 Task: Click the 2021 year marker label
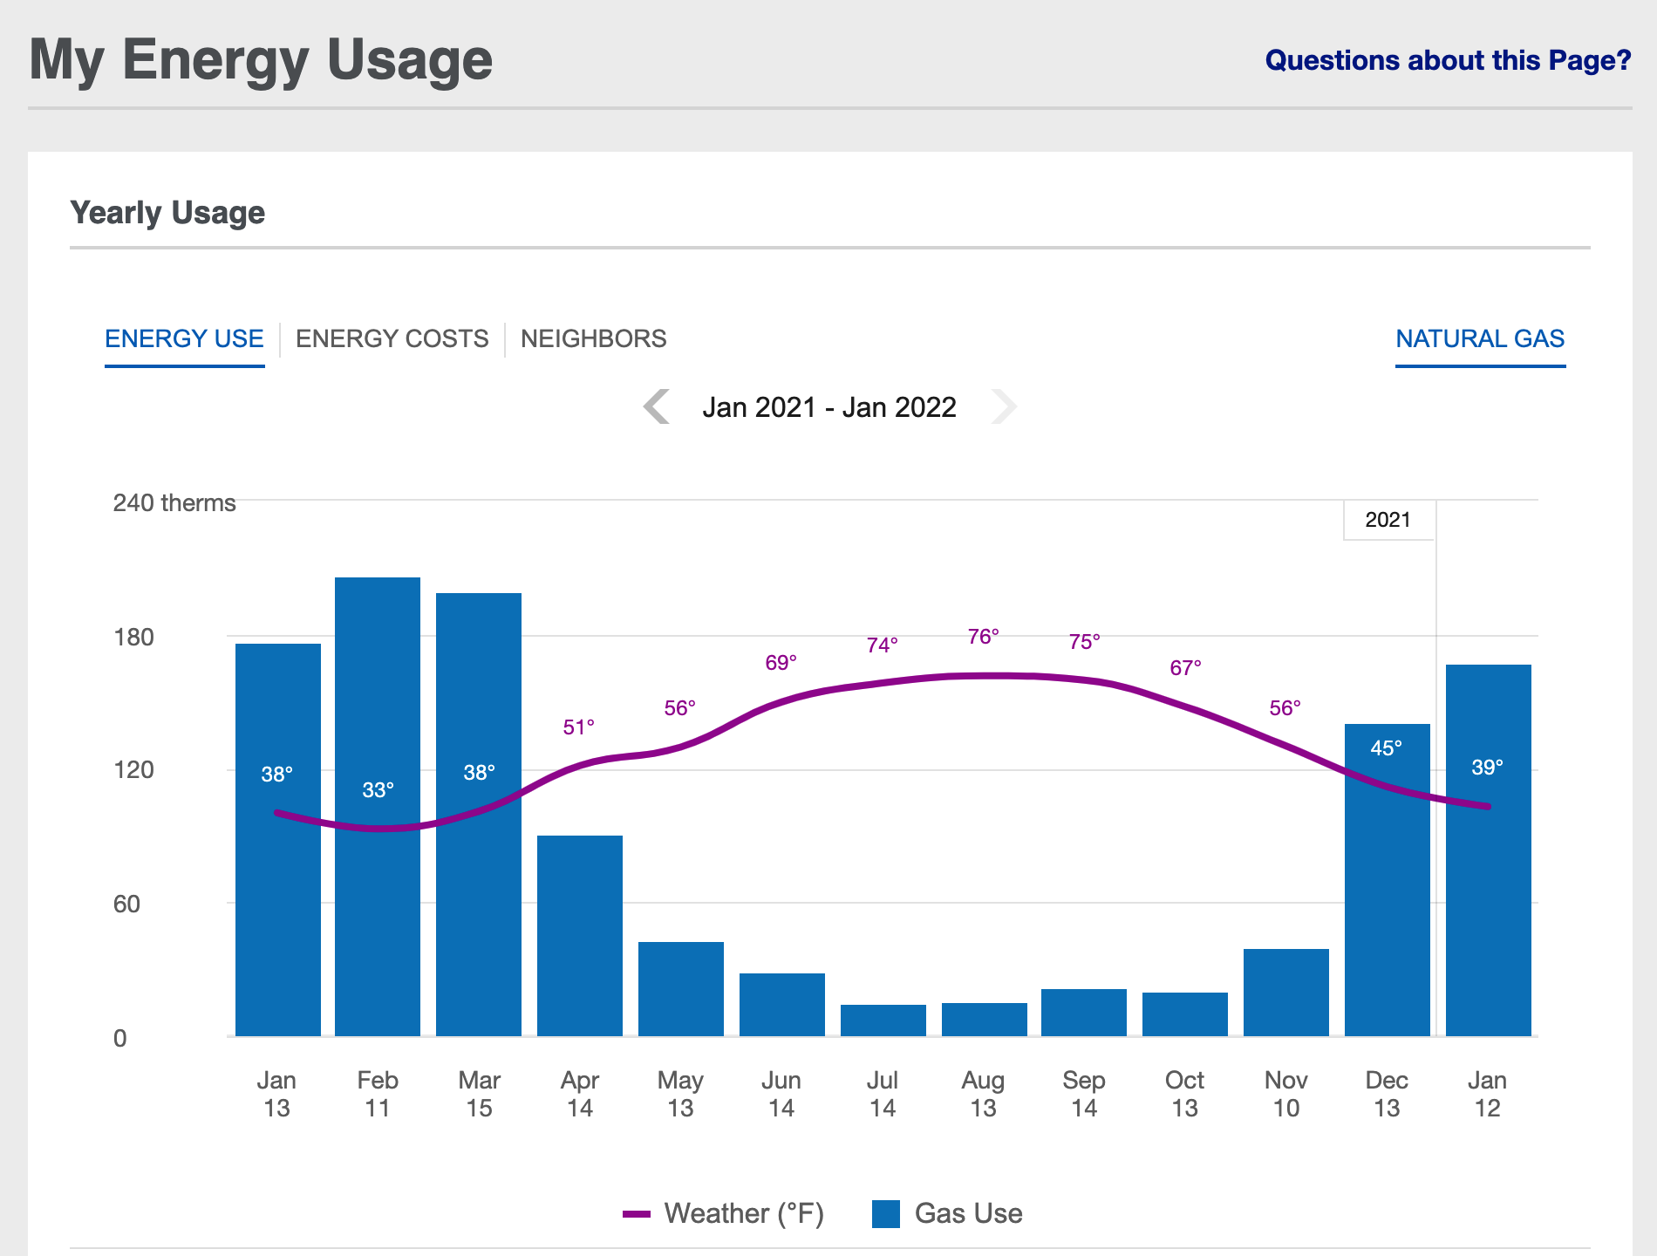(x=1388, y=520)
